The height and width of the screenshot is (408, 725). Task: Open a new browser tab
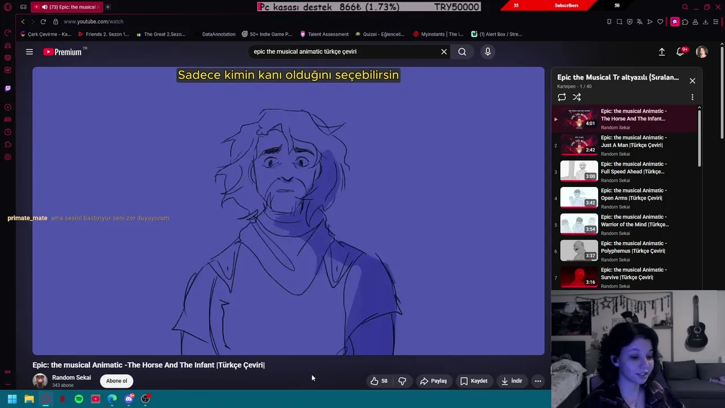click(x=108, y=7)
